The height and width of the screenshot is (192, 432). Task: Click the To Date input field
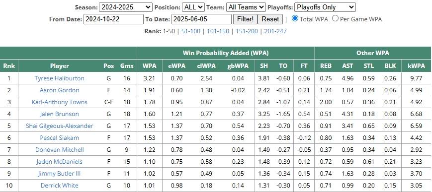click(201, 19)
